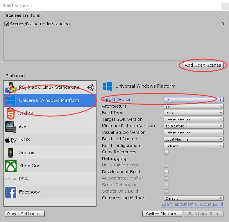Select Universal Windows Platform in platform list
229x222 pixels.
[49, 100]
